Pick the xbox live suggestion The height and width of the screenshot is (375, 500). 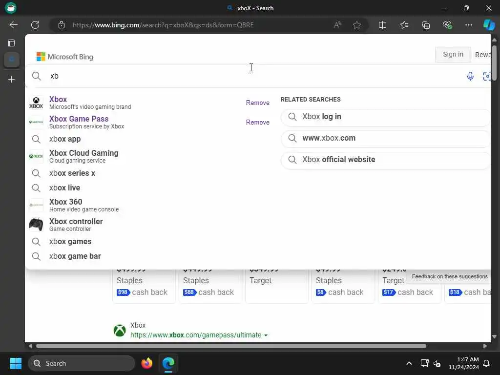pyautogui.click(x=149, y=188)
